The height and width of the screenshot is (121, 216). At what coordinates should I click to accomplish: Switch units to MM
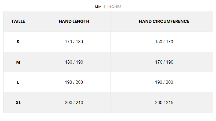[98, 7]
